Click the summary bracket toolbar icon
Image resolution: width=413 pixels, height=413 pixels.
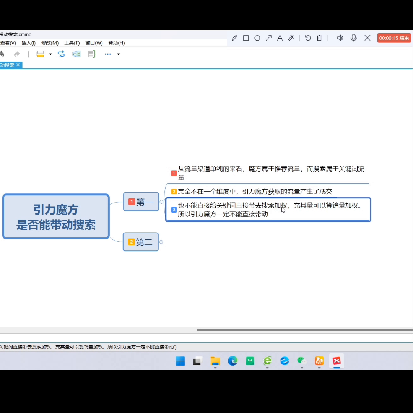92,54
